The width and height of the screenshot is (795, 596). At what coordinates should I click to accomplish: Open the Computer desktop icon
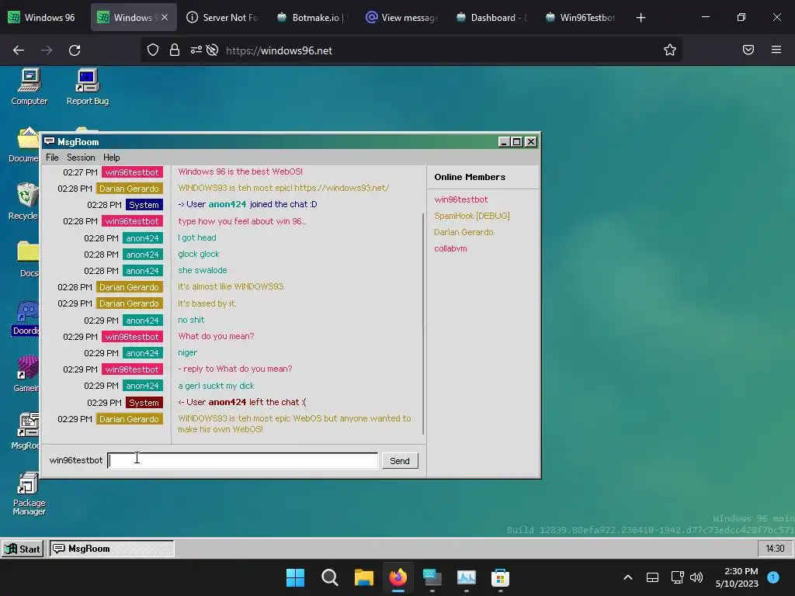click(x=30, y=86)
